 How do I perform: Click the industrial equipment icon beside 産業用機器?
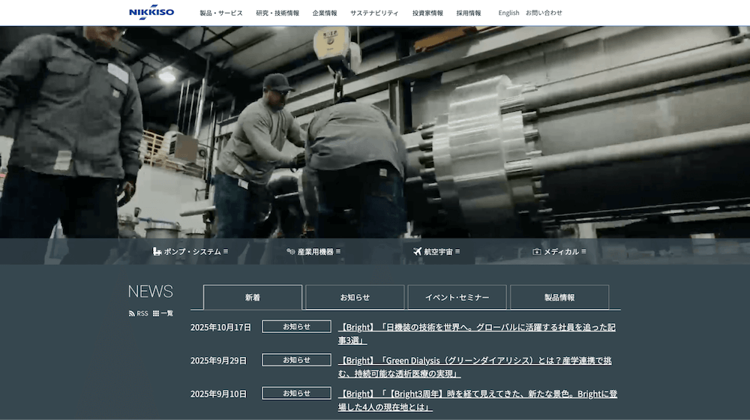pyautogui.click(x=291, y=252)
